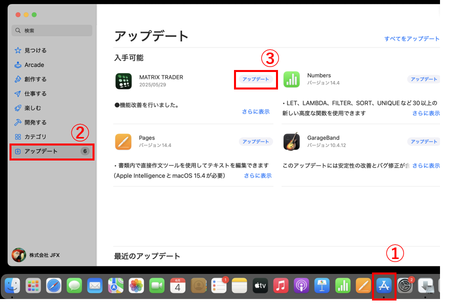Click the バージョン10.4.12 version text
The image size is (458, 308).
(326, 145)
